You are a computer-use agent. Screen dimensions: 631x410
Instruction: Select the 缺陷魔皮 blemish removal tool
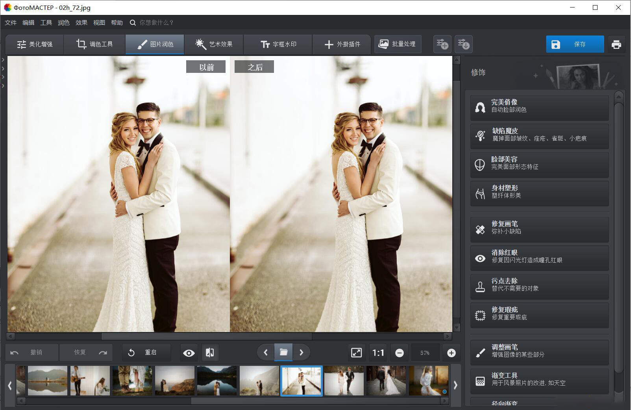(539, 135)
